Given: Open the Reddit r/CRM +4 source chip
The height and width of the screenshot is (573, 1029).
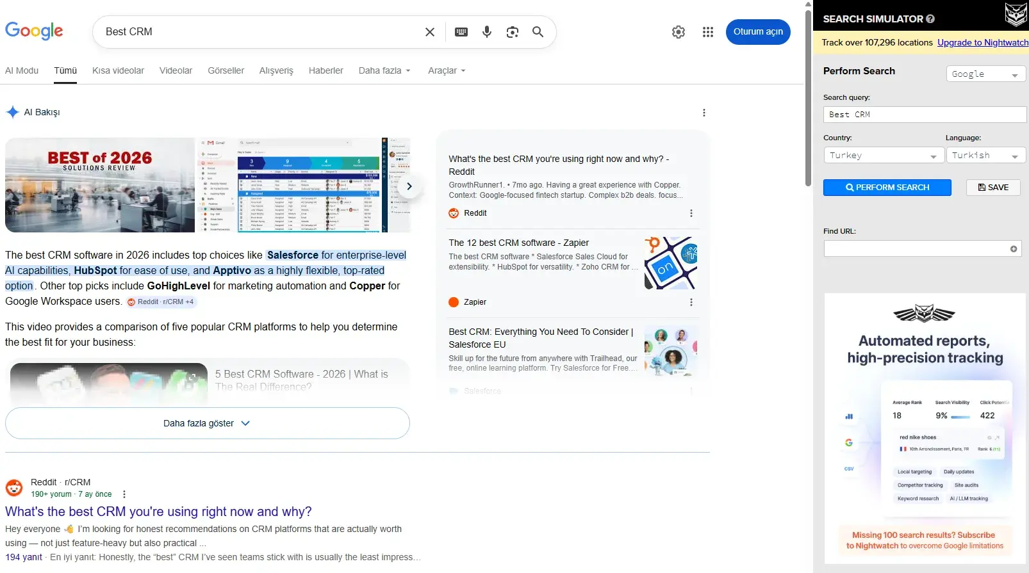Looking at the screenshot, I should point(161,302).
